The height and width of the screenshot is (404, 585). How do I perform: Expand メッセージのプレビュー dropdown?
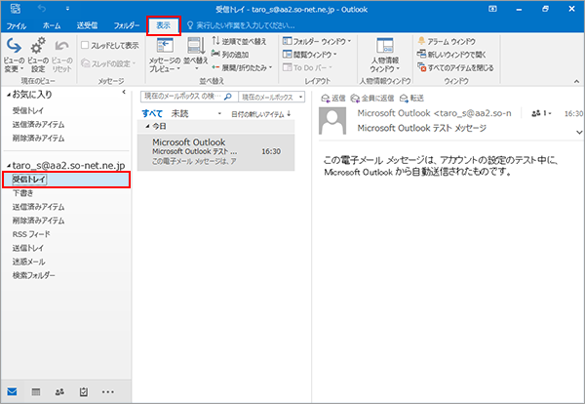(164, 59)
